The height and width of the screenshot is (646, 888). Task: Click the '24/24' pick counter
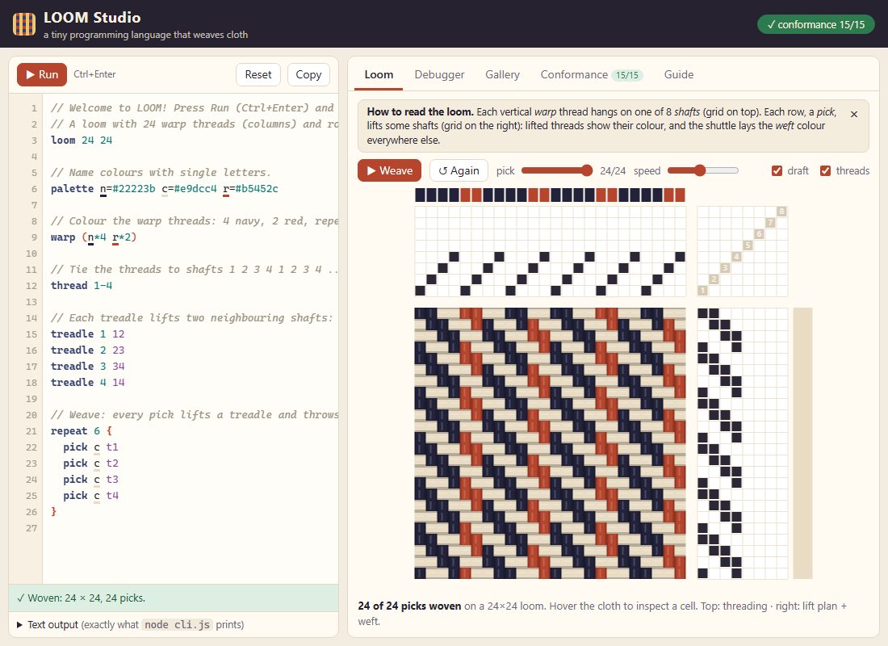pos(613,170)
